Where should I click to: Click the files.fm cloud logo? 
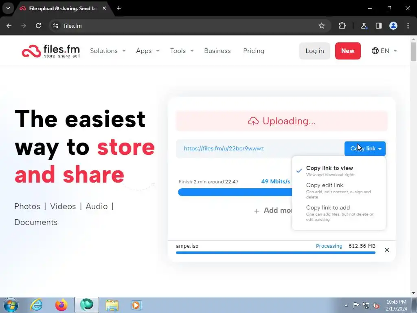tap(50, 51)
